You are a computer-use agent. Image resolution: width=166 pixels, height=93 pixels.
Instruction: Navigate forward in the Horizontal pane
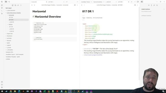click(34, 5)
